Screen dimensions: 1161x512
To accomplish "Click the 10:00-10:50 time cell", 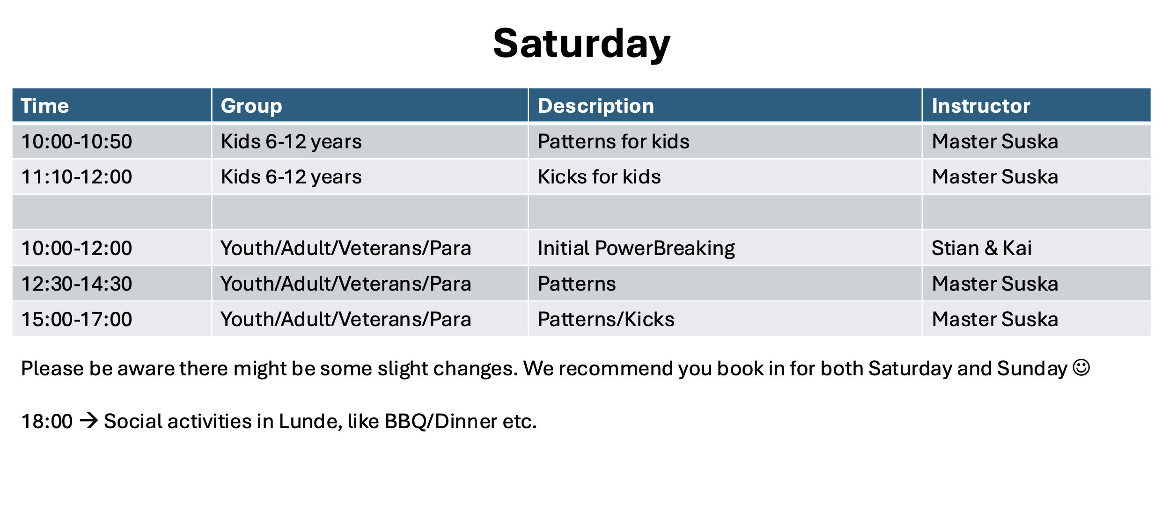I will pyautogui.click(x=112, y=141).
